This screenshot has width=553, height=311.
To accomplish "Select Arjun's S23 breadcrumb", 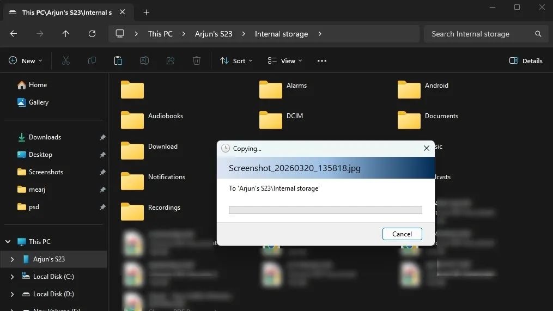I will [x=214, y=34].
